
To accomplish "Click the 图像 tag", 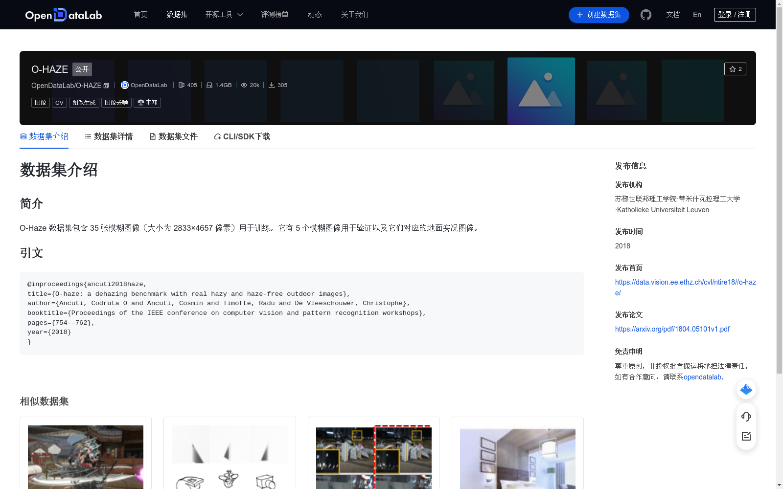I will (x=41, y=103).
